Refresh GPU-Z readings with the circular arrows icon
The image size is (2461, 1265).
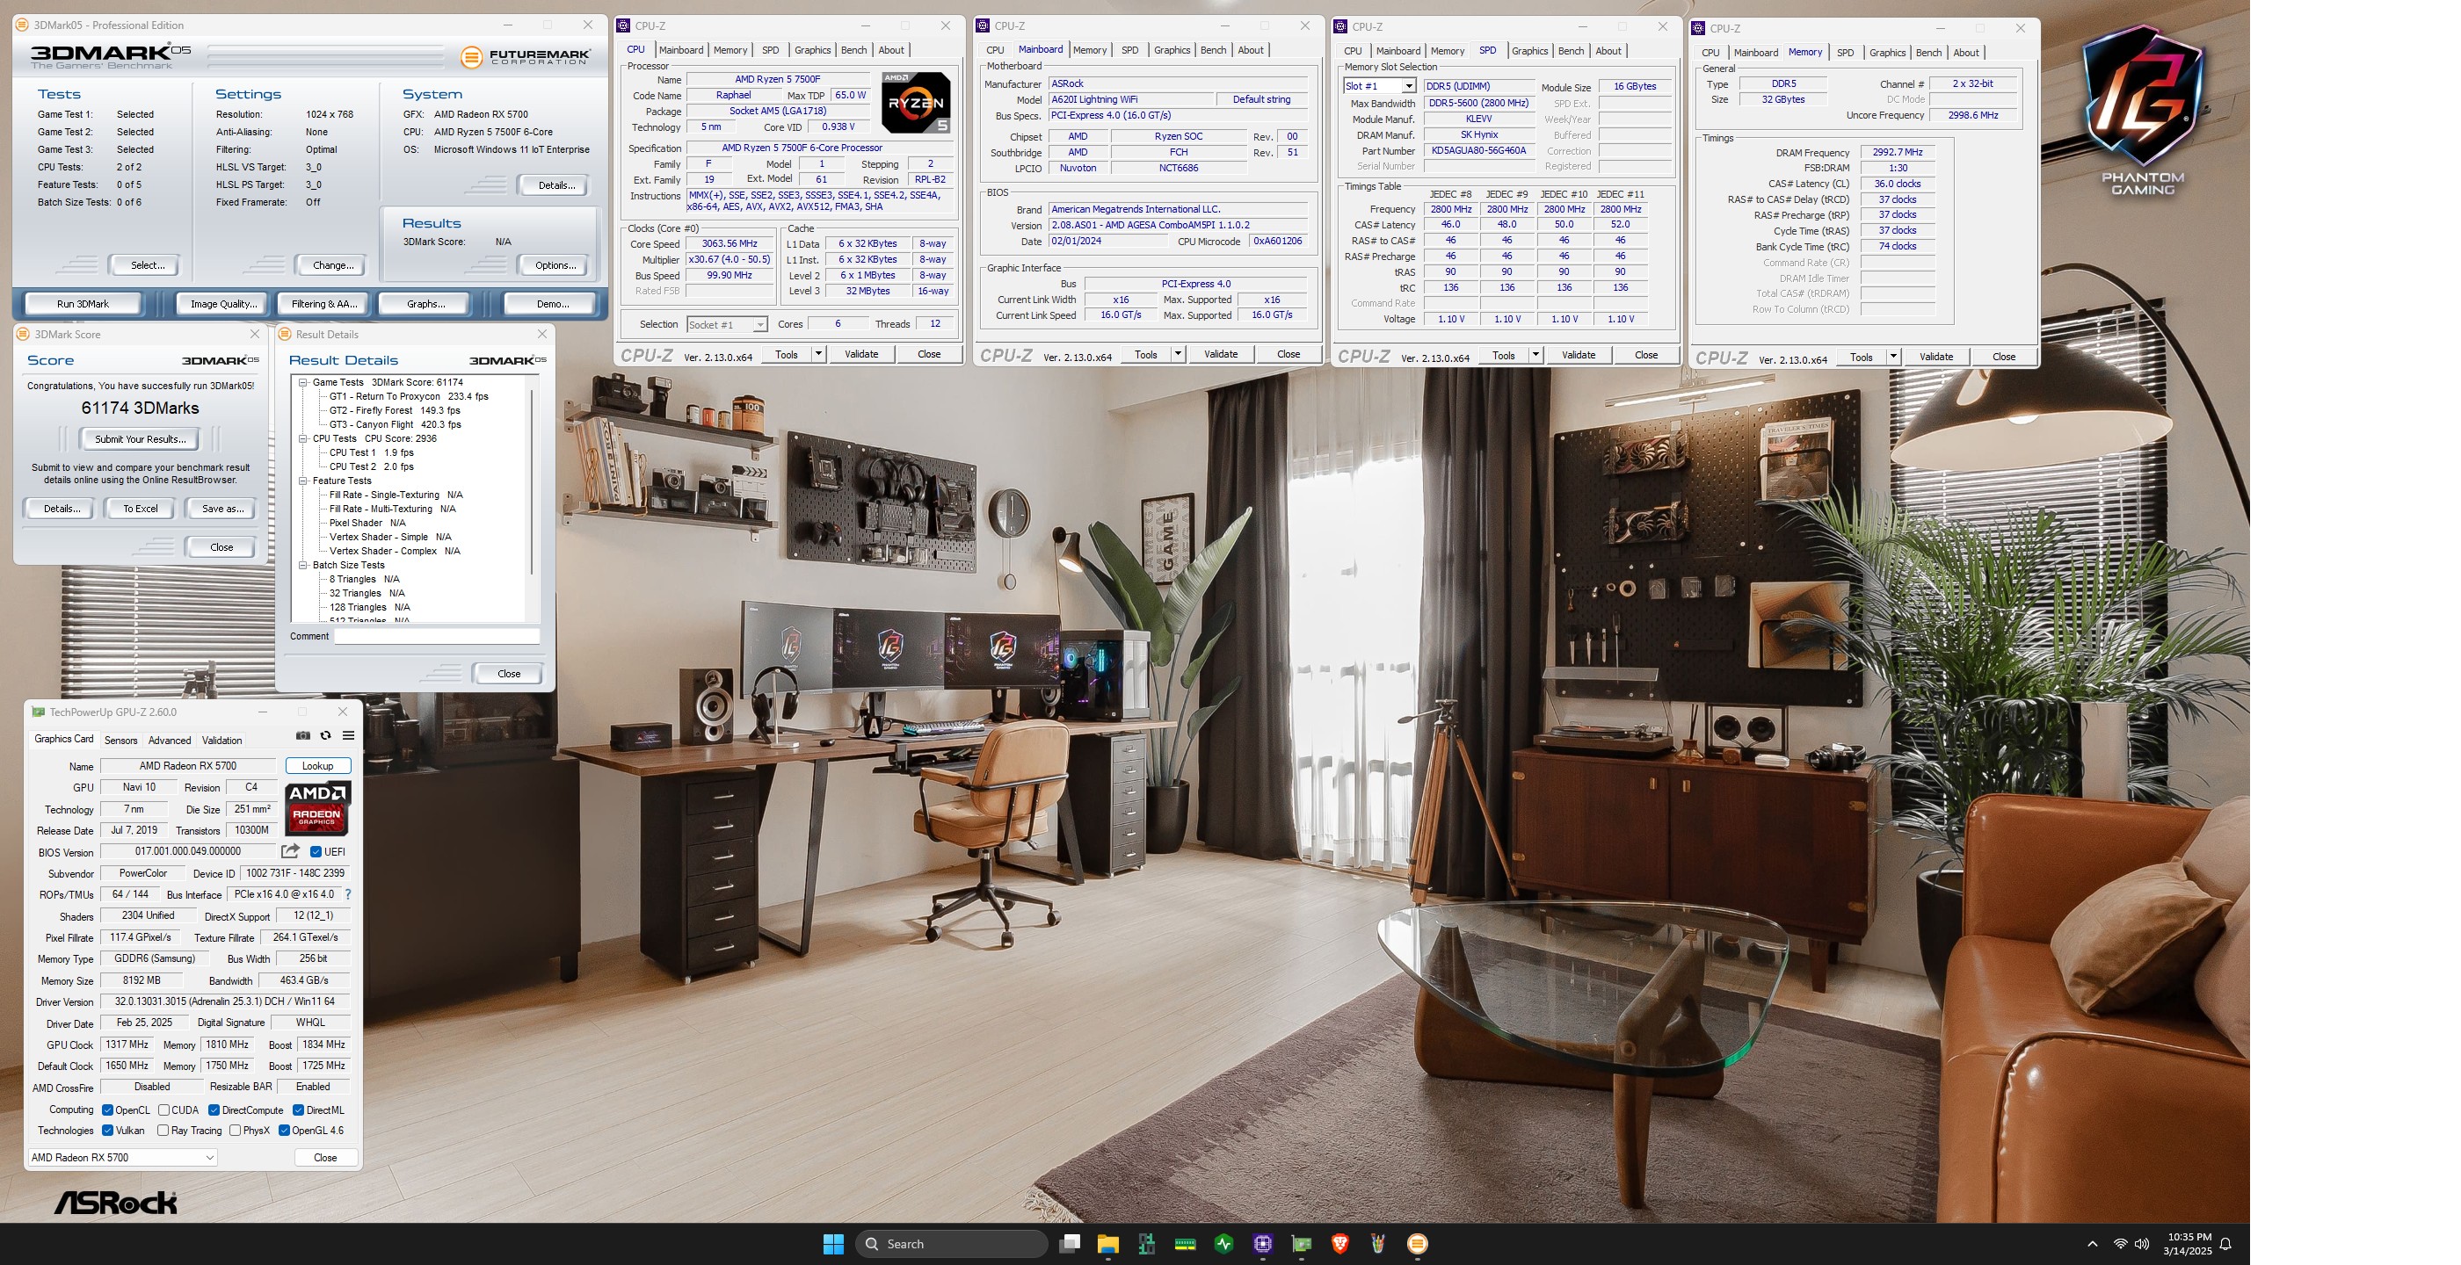point(326,735)
